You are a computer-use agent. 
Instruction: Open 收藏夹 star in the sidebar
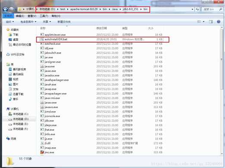pos(8,30)
